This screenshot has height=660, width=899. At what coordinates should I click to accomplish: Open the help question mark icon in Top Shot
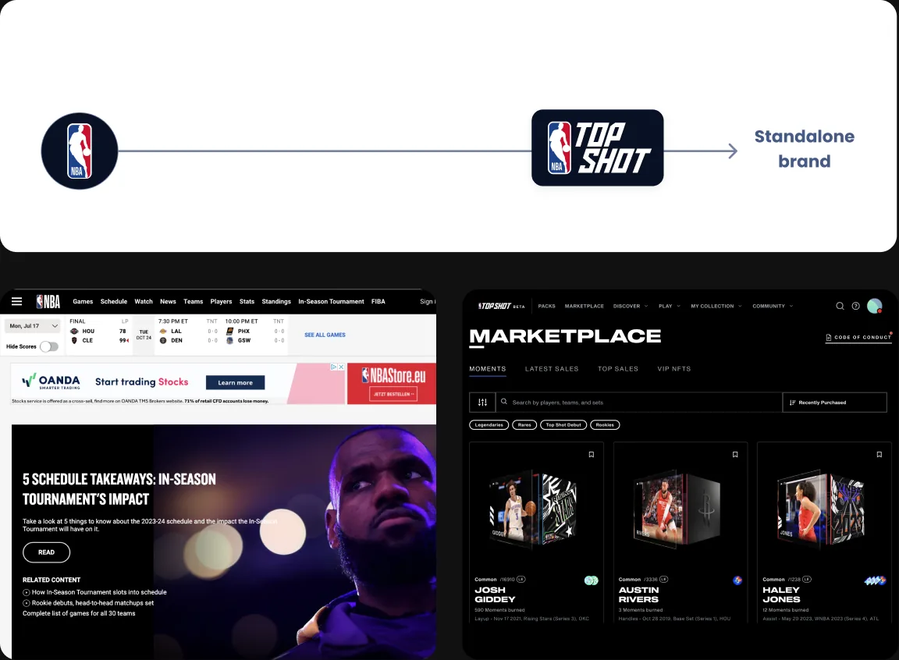click(855, 306)
